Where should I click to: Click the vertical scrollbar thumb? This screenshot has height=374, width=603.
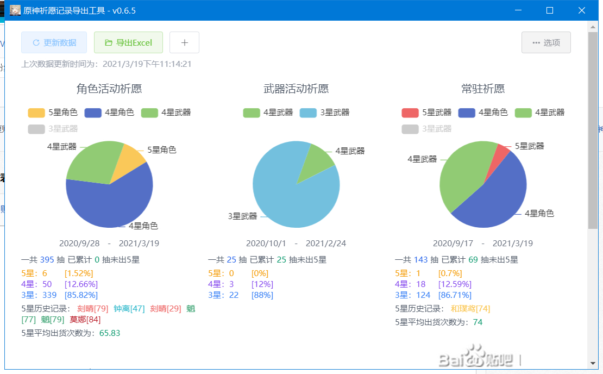593,131
